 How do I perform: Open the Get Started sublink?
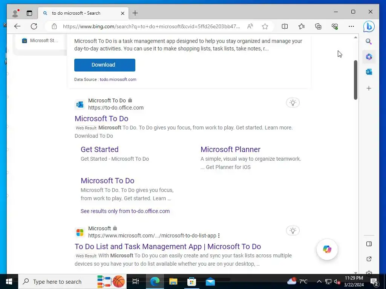(100, 149)
